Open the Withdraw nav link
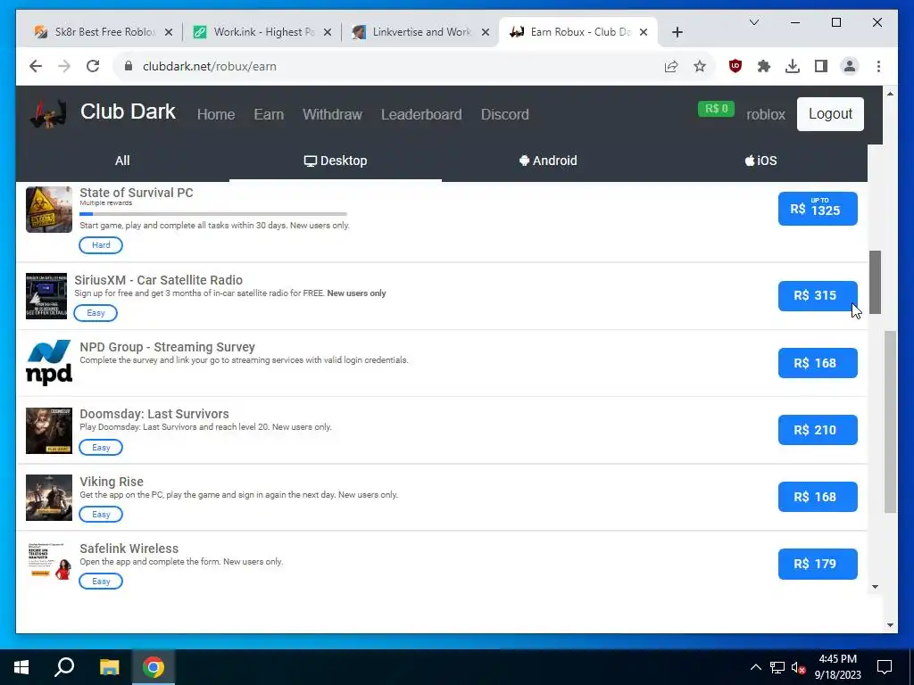Viewport: 914px width, 685px height. [332, 114]
